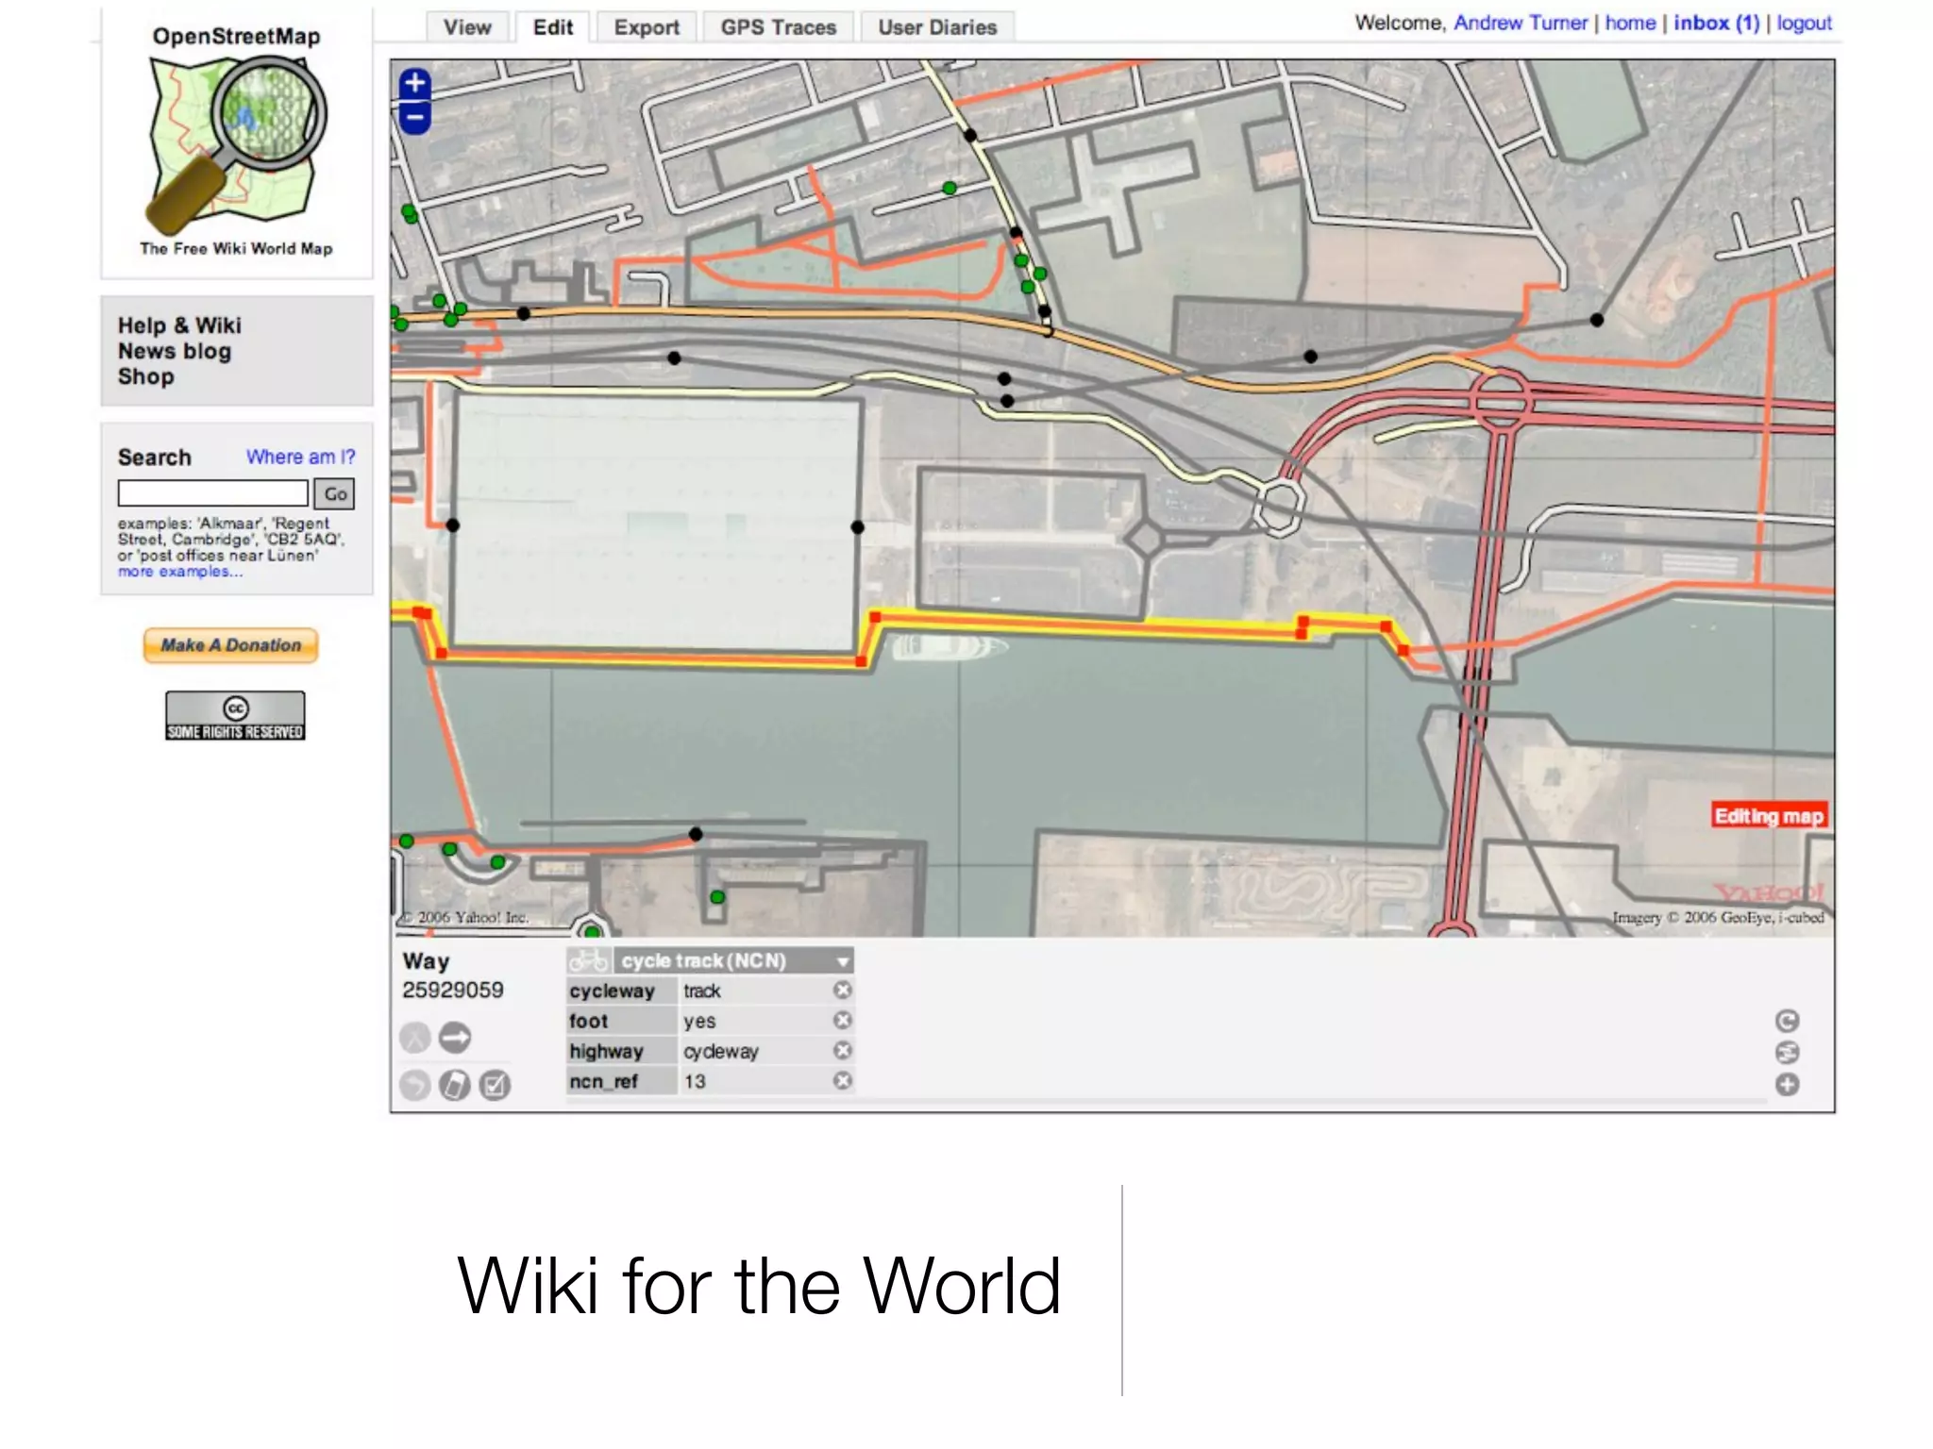
Task: Click the checkmark options icon
Action: pyautogui.click(x=496, y=1086)
